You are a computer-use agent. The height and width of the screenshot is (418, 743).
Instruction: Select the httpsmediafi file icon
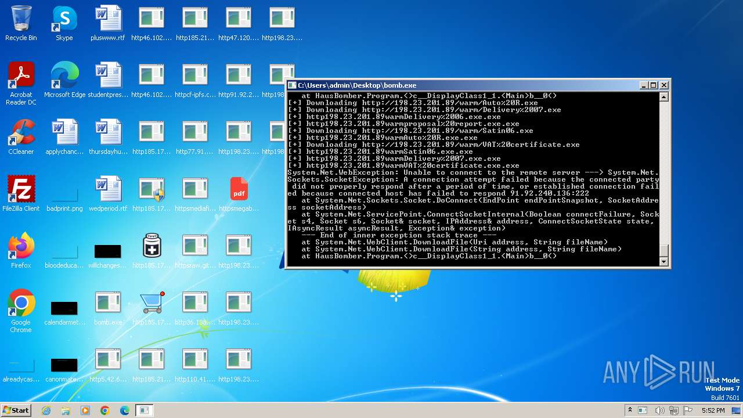[x=195, y=194]
